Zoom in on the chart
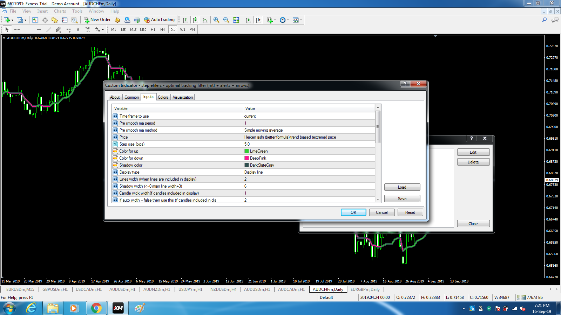 click(x=216, y=20)
